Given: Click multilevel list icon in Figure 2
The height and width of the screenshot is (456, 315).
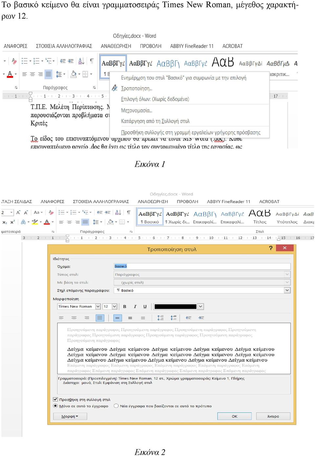Looking at the screenshot, I should pyautogui.click(x=85, y=212).
